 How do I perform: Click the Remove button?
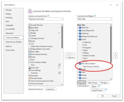[70, 57]
